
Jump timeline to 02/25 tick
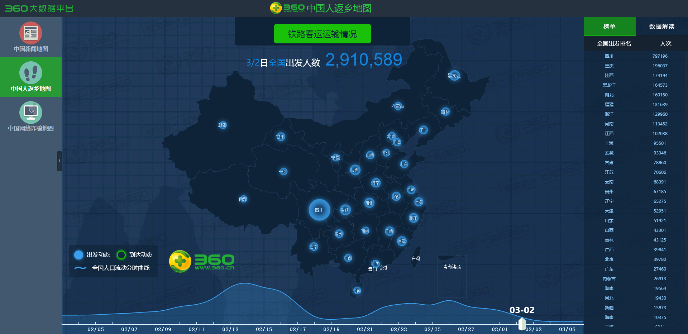point(433,329)
